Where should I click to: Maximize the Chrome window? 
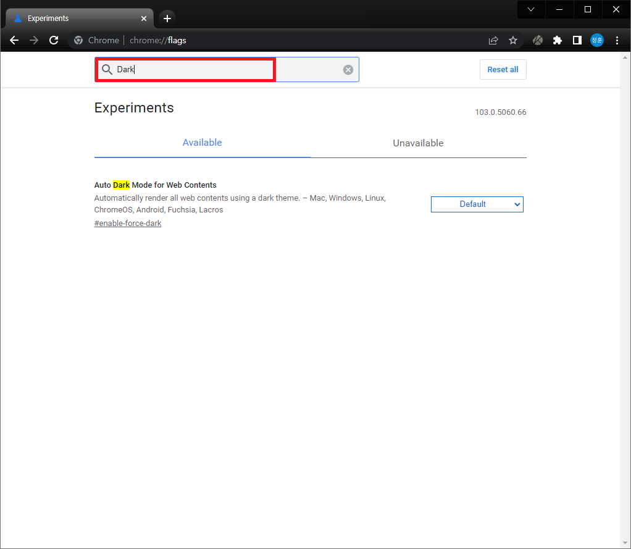tap(588, 9)
